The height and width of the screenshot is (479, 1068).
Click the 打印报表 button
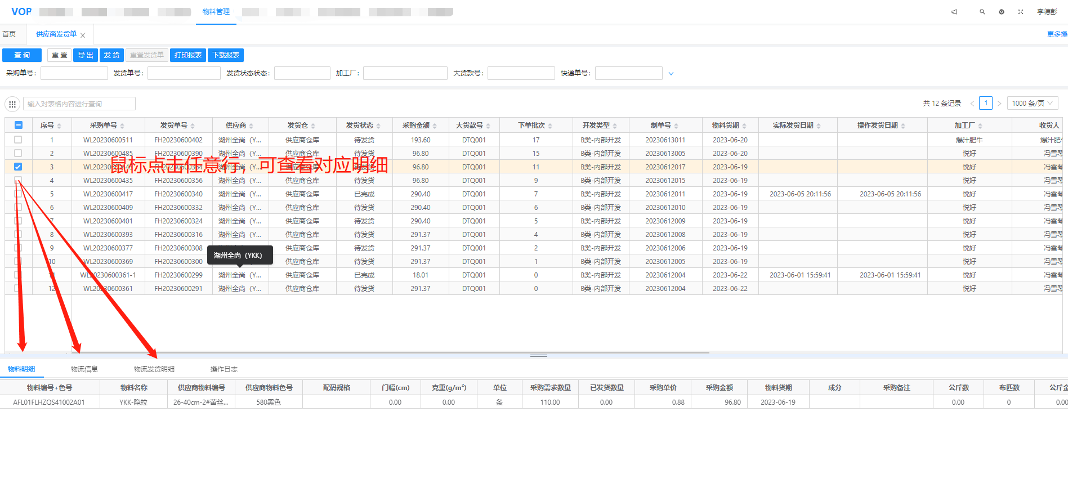click(188, 55)
